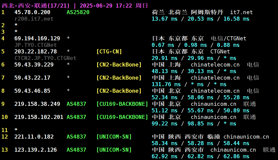Click hop number 2

3,25
